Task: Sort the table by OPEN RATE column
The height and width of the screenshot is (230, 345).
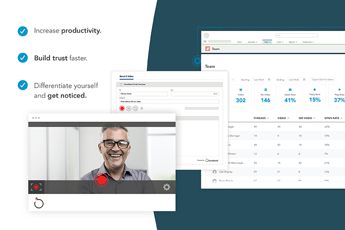Action: [333, 118]
